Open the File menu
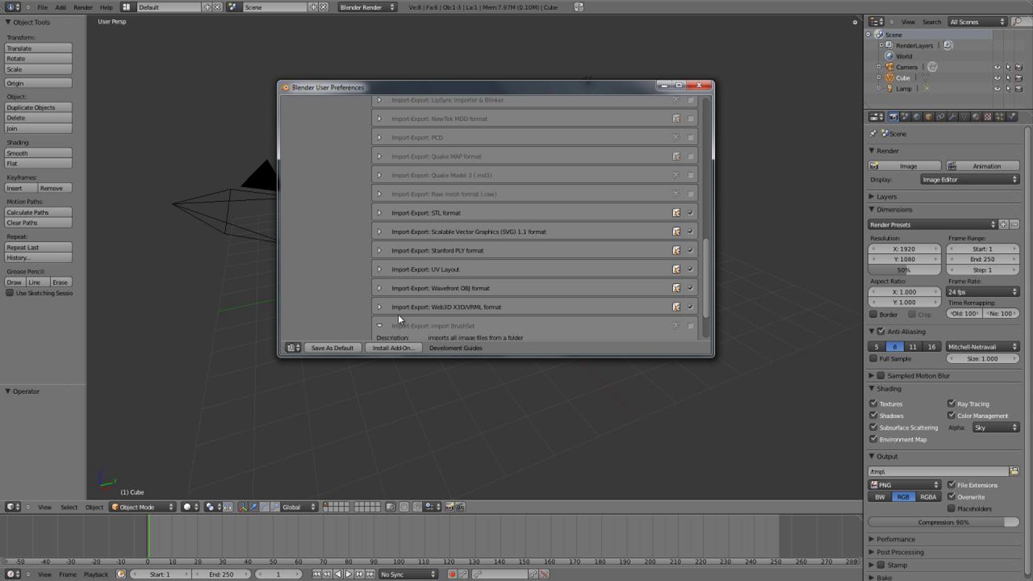1033x581 pixels. coord(42,7)
